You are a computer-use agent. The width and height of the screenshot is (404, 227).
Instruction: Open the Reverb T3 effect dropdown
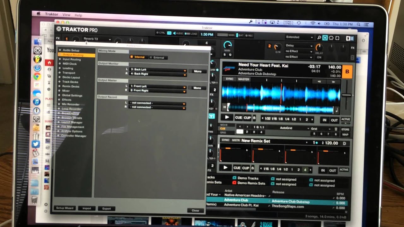pos(97,39)
